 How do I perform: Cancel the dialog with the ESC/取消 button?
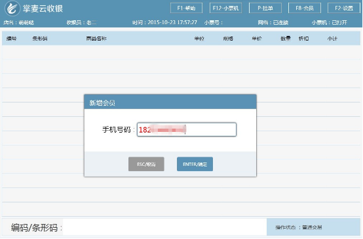pyautogui.click(x=146, y=164)
